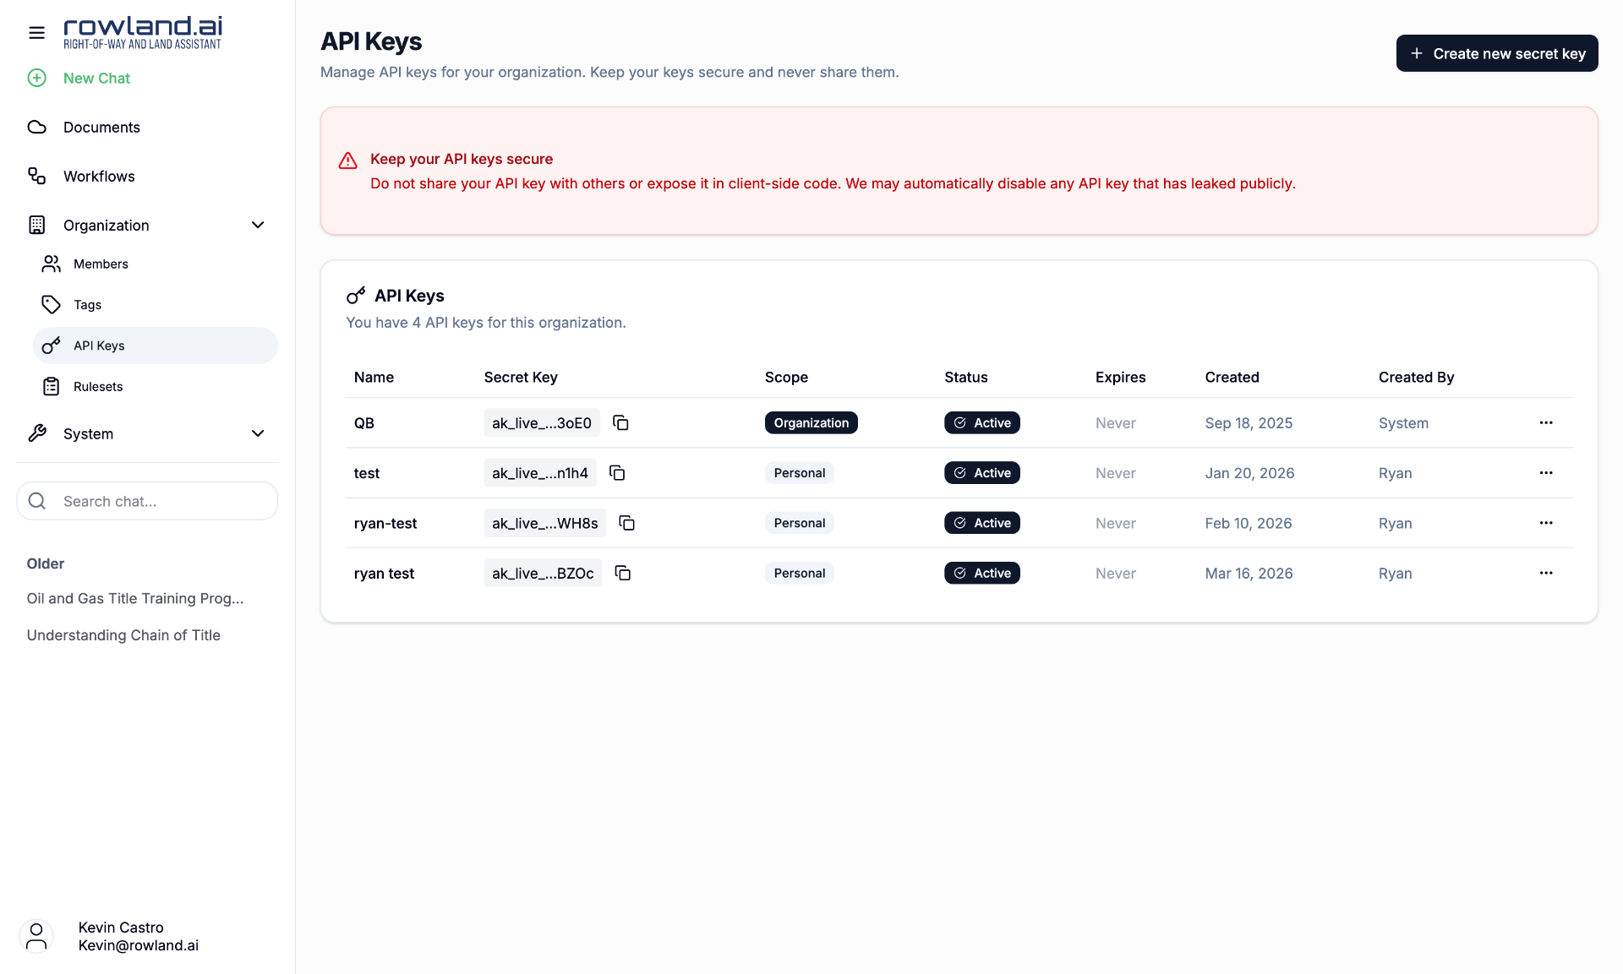Click the Organization scope badge for QB

[811, 422]
